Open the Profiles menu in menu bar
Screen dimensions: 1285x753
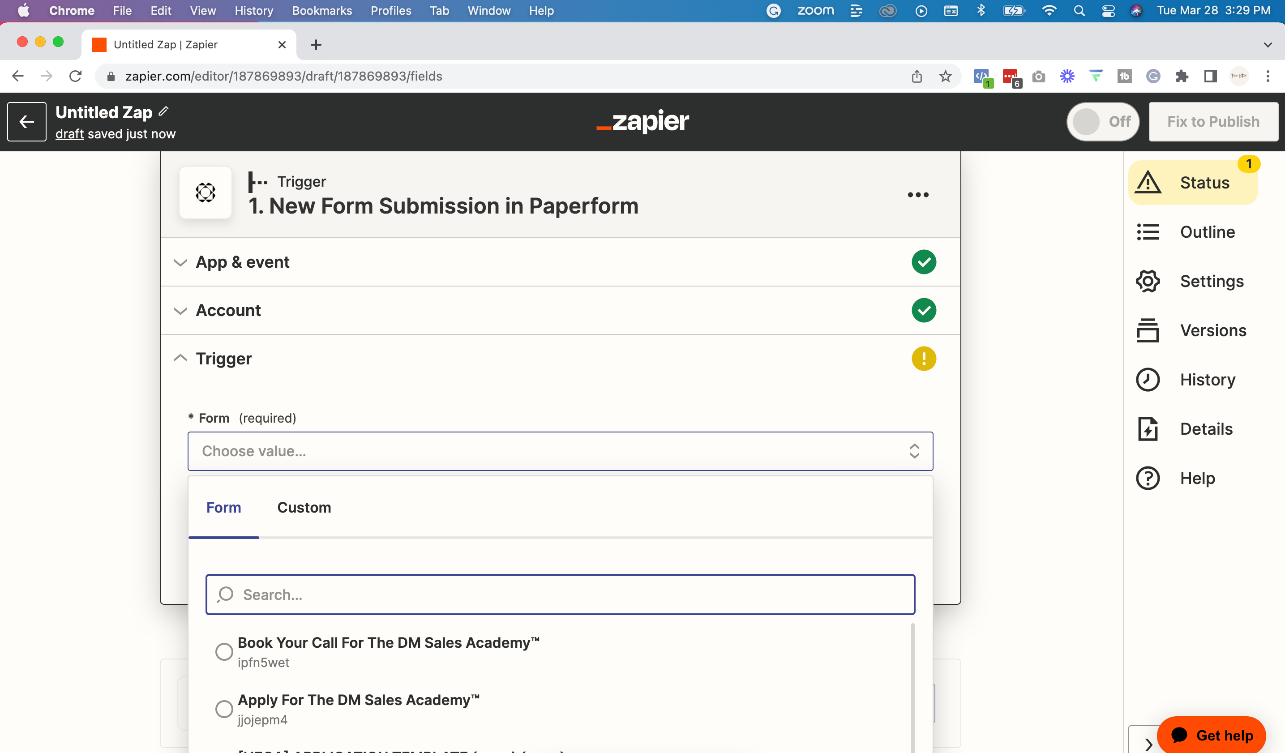[x=390, y=11]
